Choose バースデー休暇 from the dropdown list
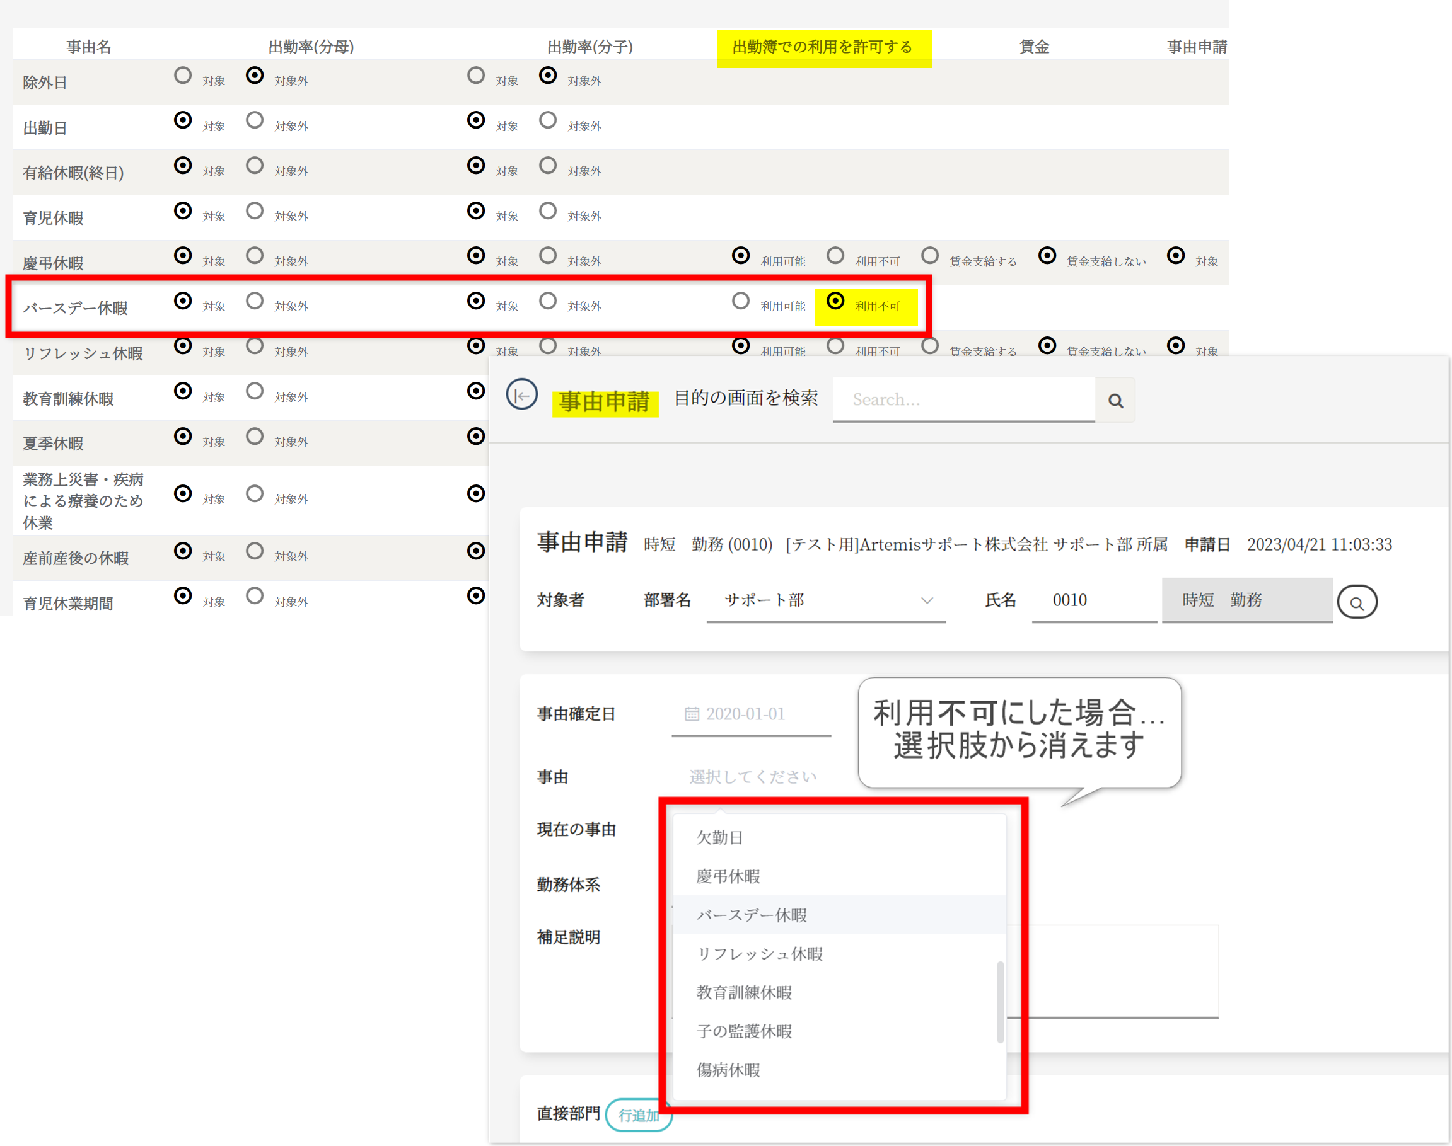The height and width of the screenshot is (1146, 1452). click(751, 915)
